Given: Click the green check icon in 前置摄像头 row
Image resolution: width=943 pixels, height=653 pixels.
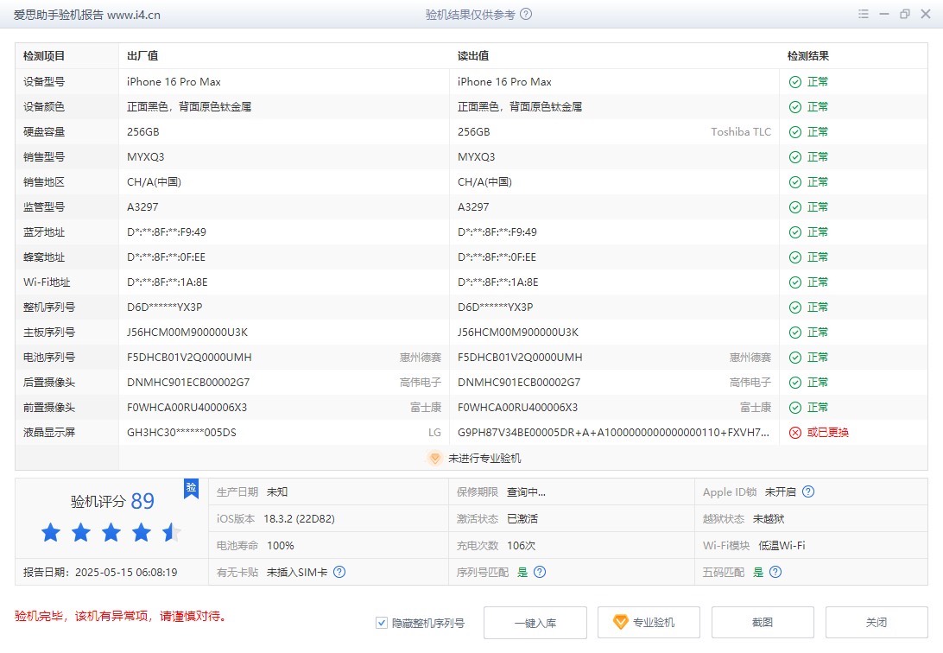Looking at the screenshot, I should [795, 408].
